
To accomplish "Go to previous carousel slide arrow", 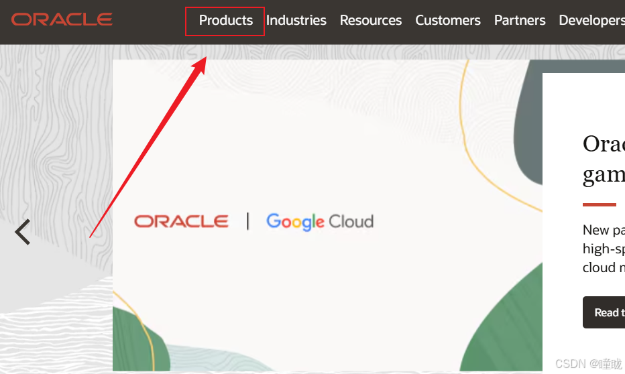I will [23, 232].
